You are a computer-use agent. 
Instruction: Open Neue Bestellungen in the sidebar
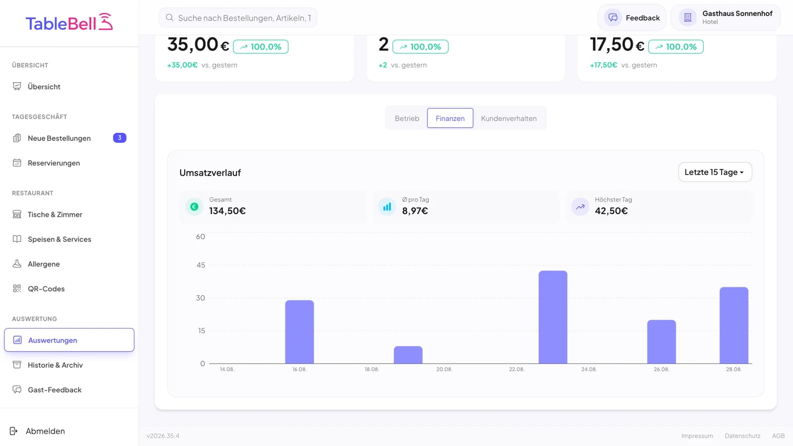[69, 138]
